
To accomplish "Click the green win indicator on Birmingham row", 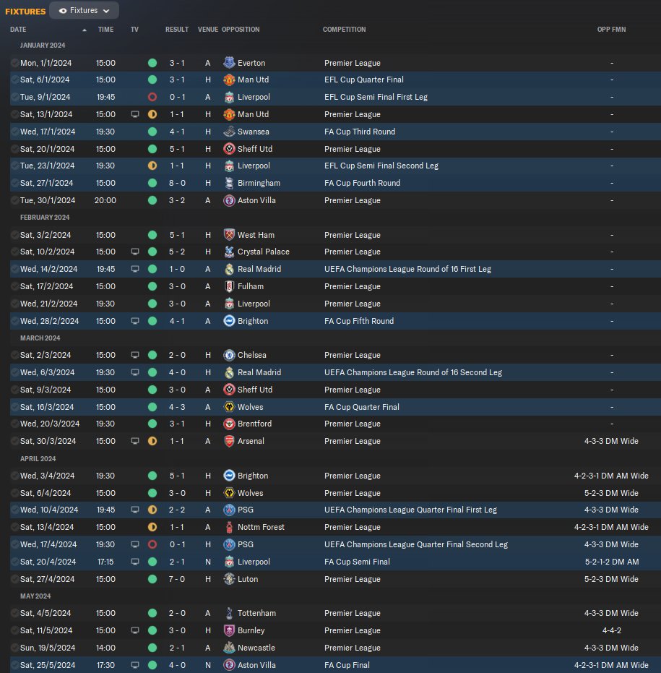I will click(x=152, y=183).
